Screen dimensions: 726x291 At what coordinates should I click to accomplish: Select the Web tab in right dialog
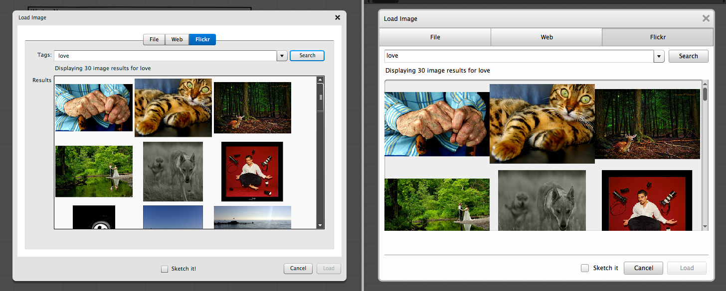coord(546,37)
